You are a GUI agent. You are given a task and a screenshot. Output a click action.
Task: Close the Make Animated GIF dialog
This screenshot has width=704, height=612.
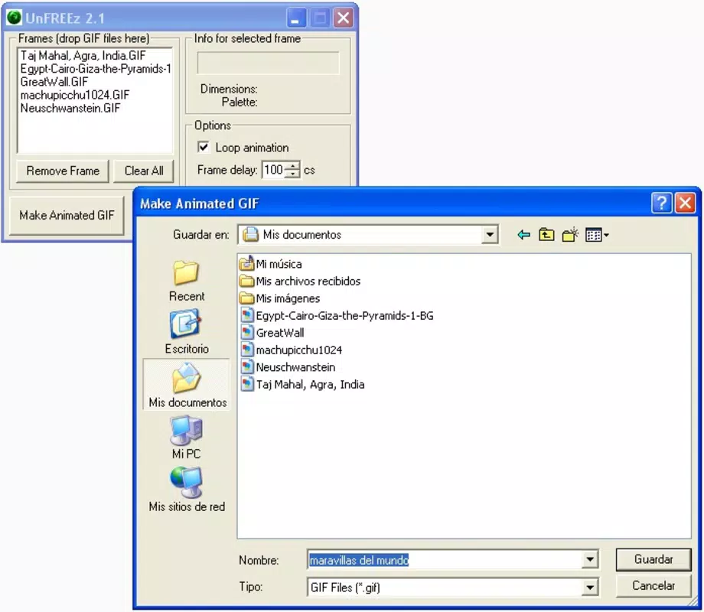point(685,203)
